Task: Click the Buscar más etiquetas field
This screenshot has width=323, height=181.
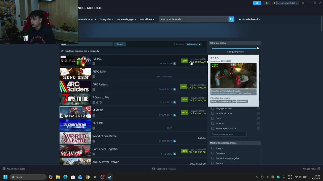Action: pyautogui.click(x=228, y=134)
